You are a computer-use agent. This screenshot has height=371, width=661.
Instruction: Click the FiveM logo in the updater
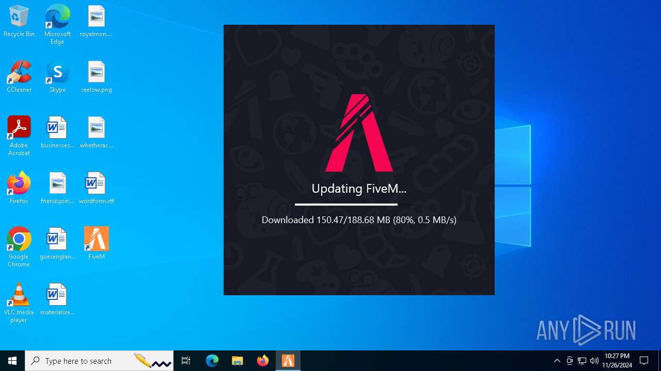pyautogui.click(x=359, y=133)
